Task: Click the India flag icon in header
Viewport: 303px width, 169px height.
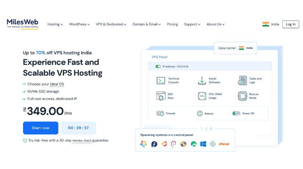Action: [x=266, y=24]
